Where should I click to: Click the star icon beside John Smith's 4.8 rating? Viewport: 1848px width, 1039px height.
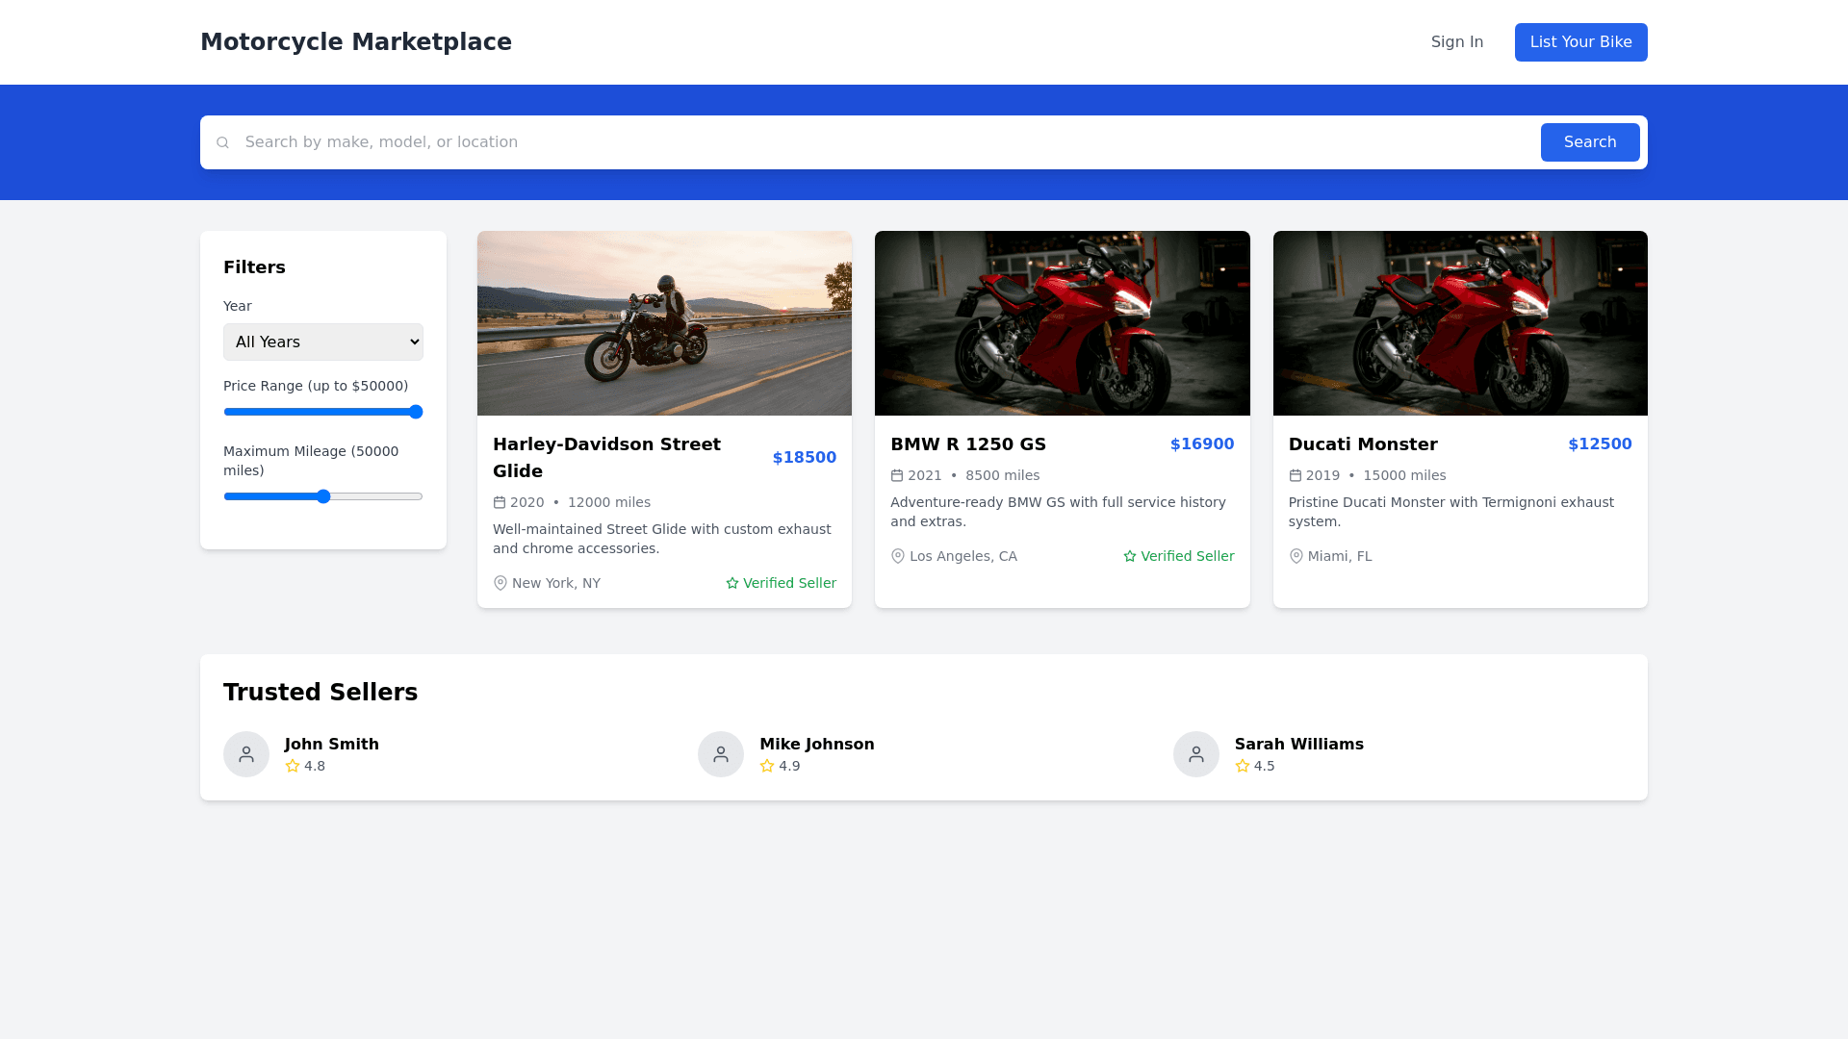(292, 766)
